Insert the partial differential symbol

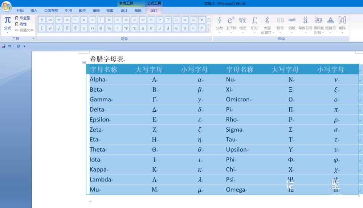(50, 28)
